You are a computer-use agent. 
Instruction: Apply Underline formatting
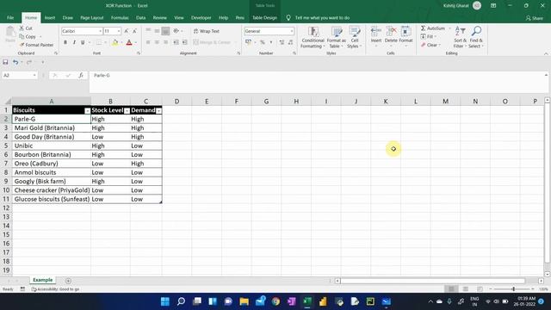click(83, 42)
